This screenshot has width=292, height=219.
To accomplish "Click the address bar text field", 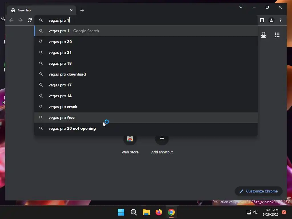I will (x=146, y=20).
